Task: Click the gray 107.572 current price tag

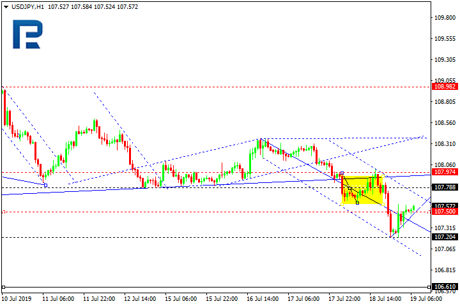Action: click(x=443, y=205)
